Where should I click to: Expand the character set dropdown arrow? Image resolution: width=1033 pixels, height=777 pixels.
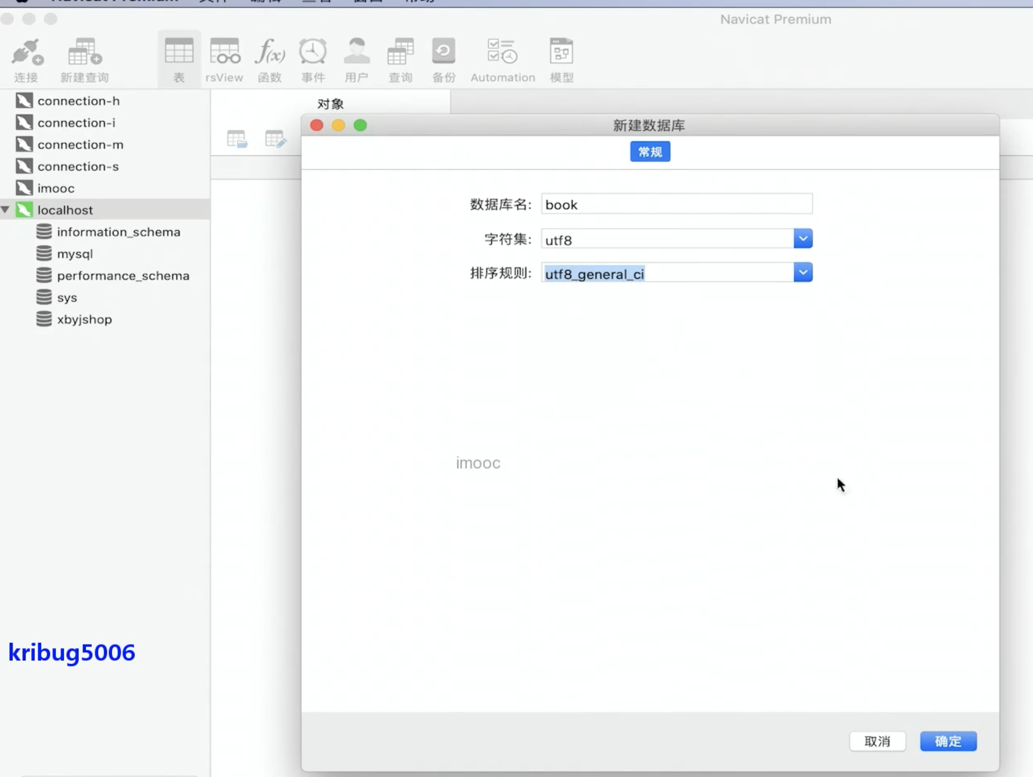click(x=802, y=239)
